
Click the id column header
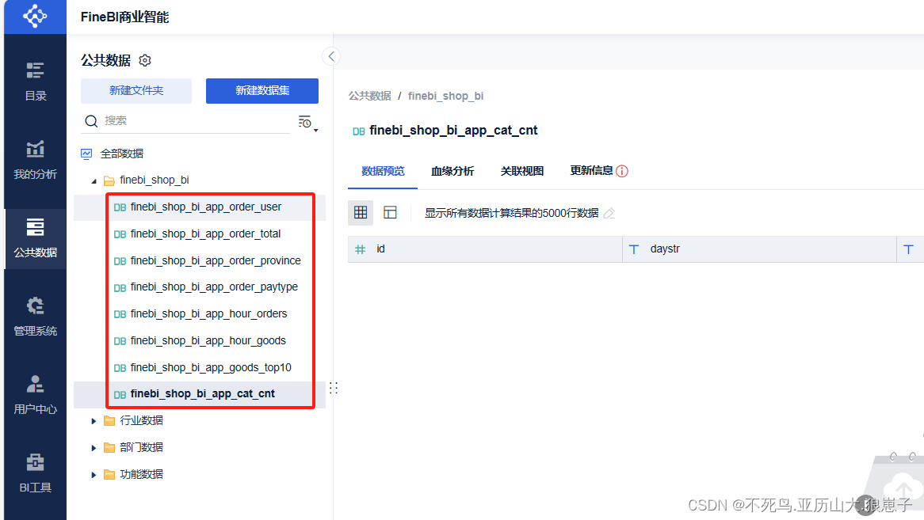(485, 249)
